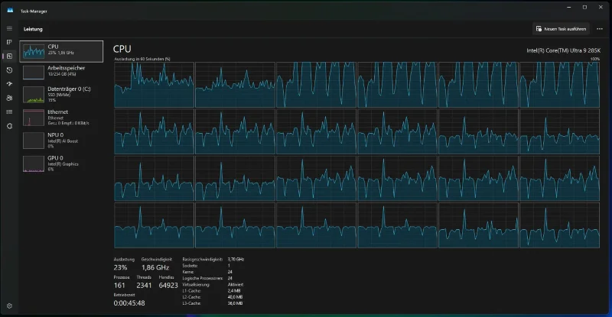Click the 1,86 GHz Geschwindigkeit value

155,267
